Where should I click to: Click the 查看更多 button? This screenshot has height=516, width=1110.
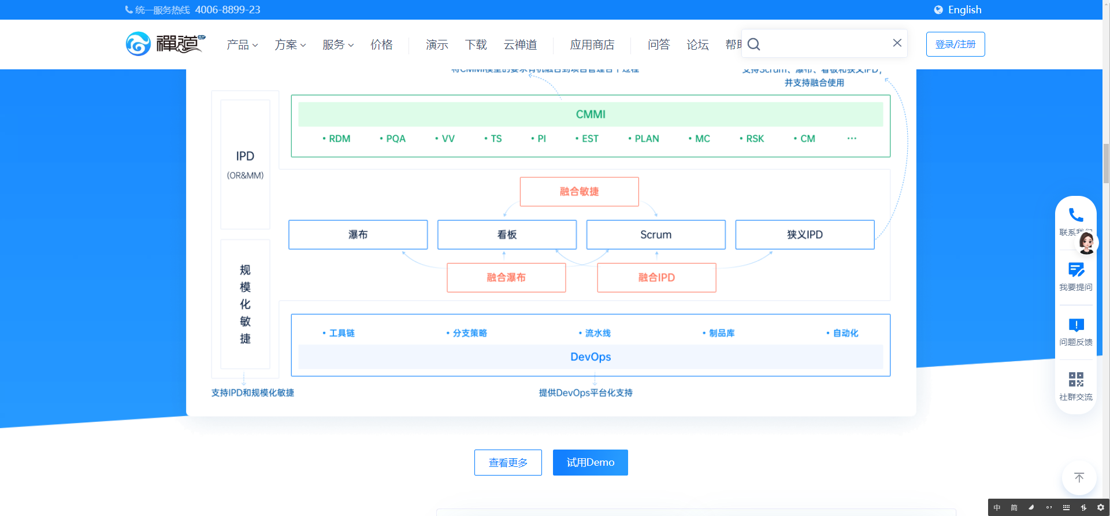tap(508, 462)
